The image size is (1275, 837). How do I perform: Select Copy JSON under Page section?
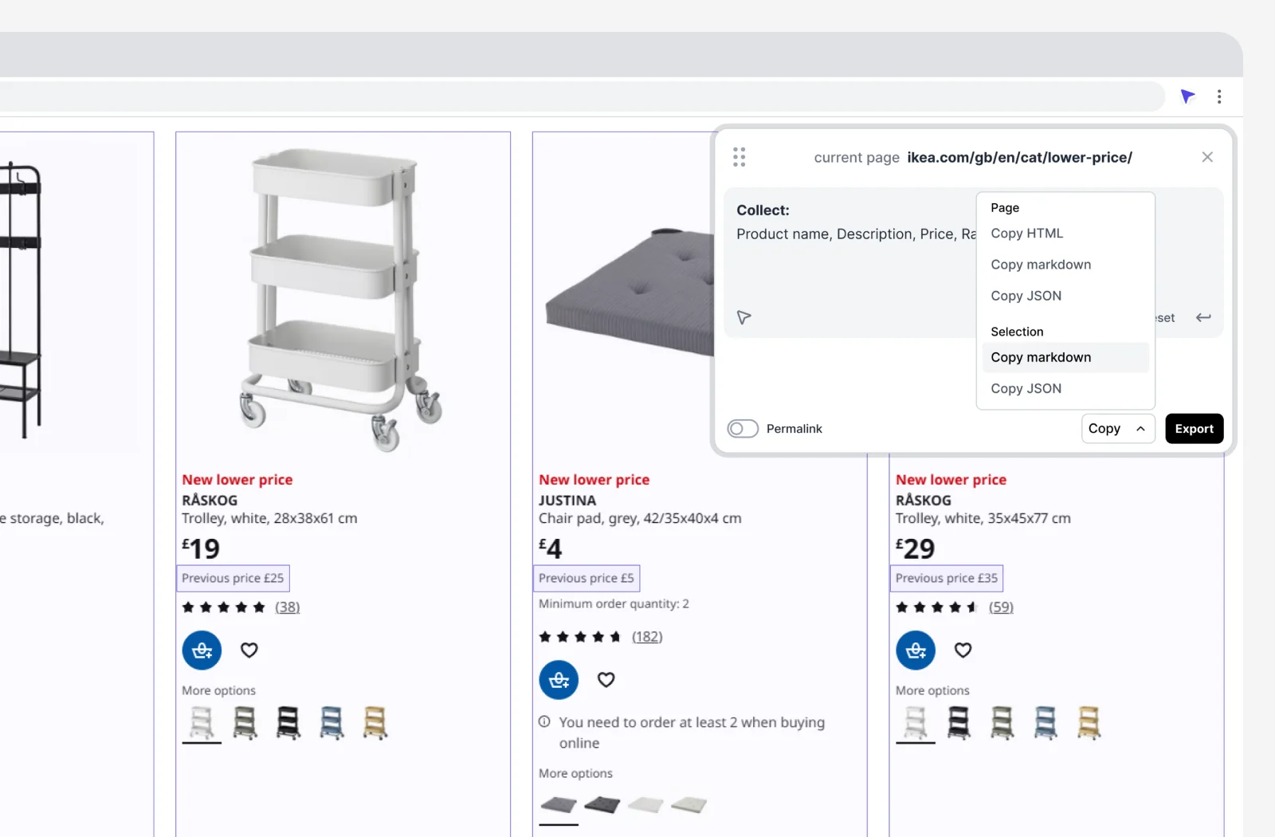click(1026, 296)
